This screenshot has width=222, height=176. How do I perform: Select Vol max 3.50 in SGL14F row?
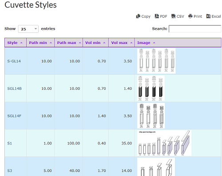[x=128, y=116]
